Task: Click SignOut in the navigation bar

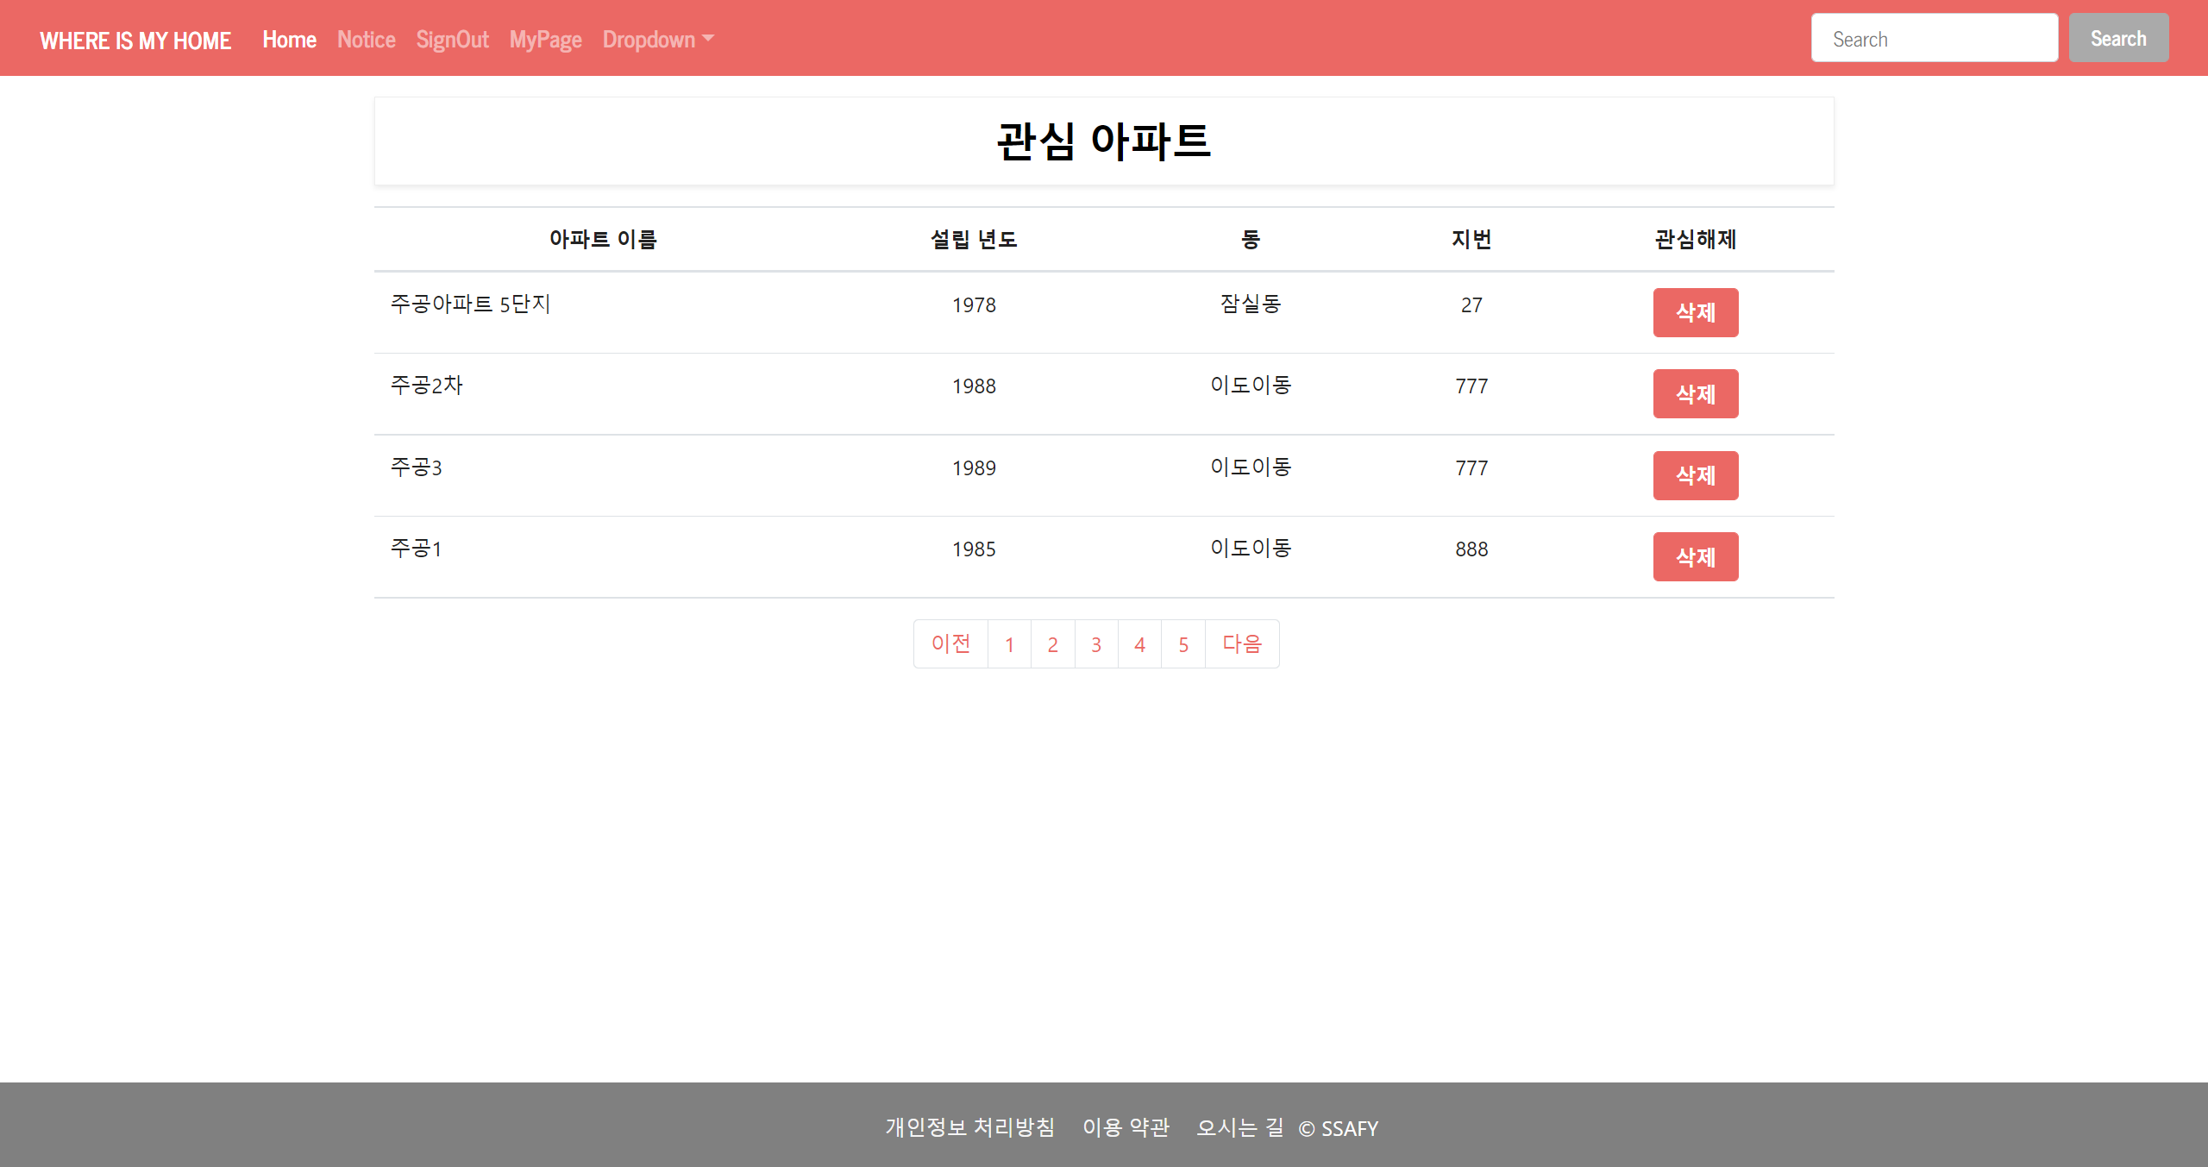Action: [452, 40]
